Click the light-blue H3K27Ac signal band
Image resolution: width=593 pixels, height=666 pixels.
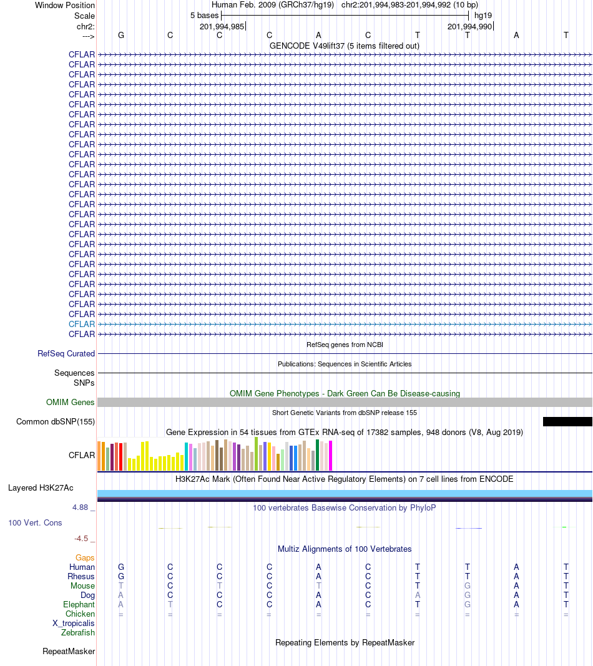pos(345,493)
